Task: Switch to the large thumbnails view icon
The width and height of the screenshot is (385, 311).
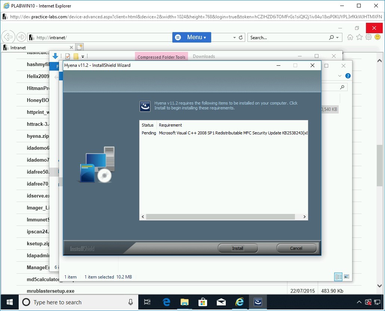Action: point(346,277)
